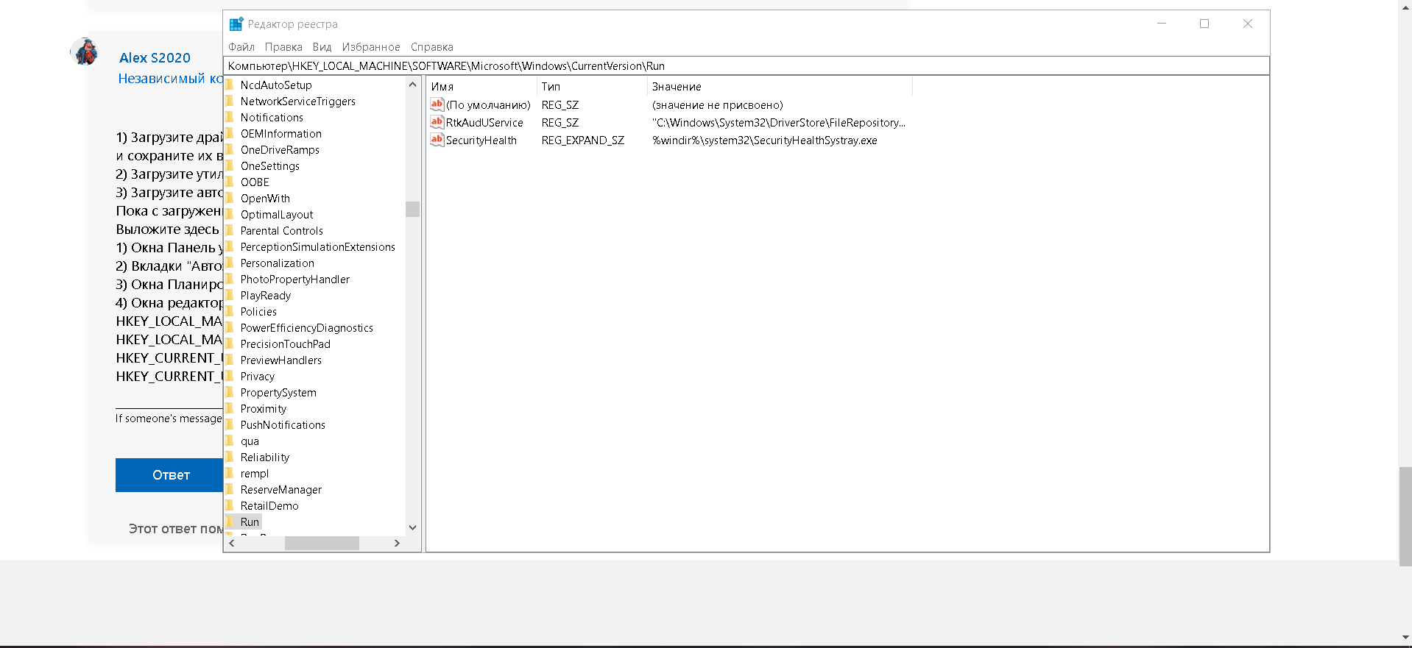The height and width of the screenshot is (648, 1412).
Task: Select the SecurityHealth value entry
Action: click(x=481, y=140)
